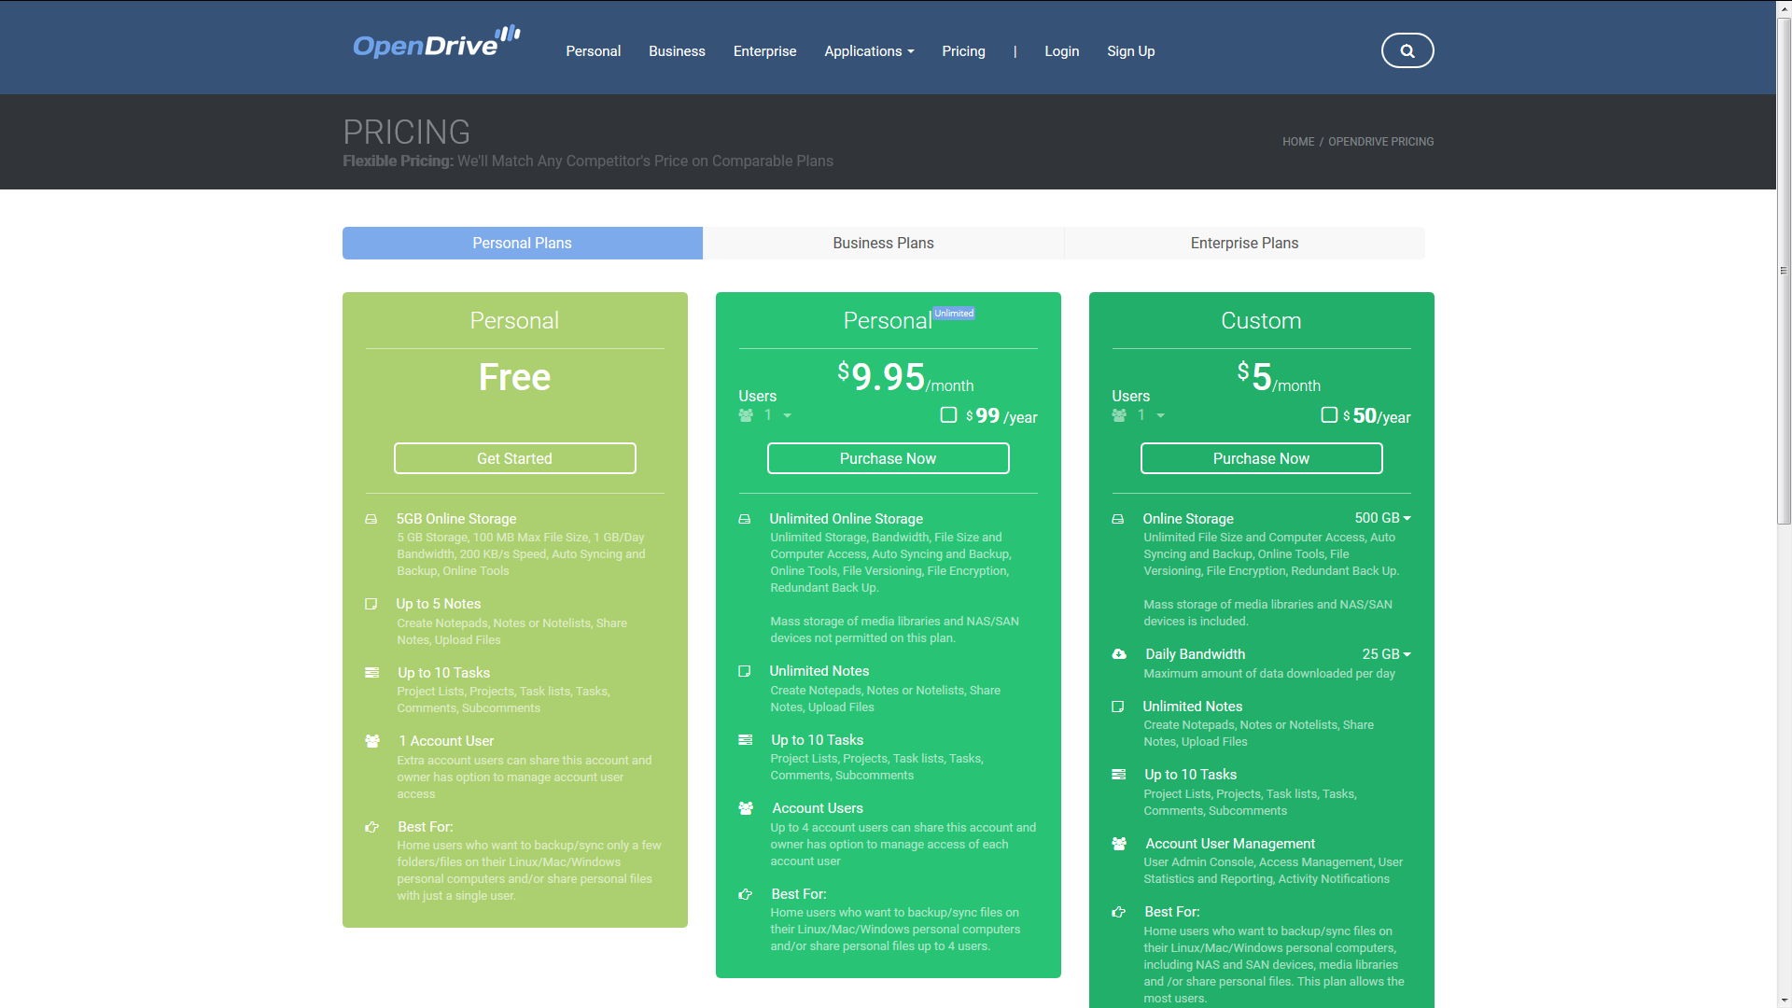Open the 500 GB Online Storage dropdown
The height and width of the screenshot is (1008, 1792).
tap(1382, 518)
